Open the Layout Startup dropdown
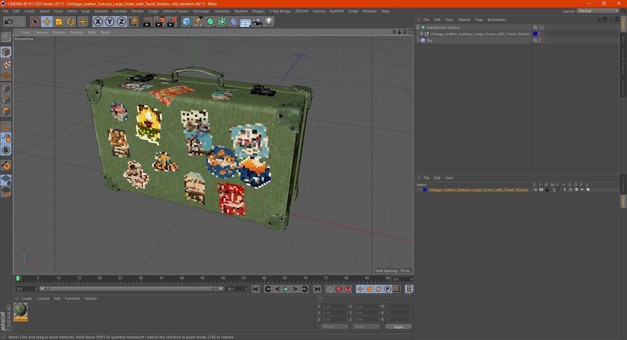Screen dimensions: 627x340 click(x=598, y=11)
